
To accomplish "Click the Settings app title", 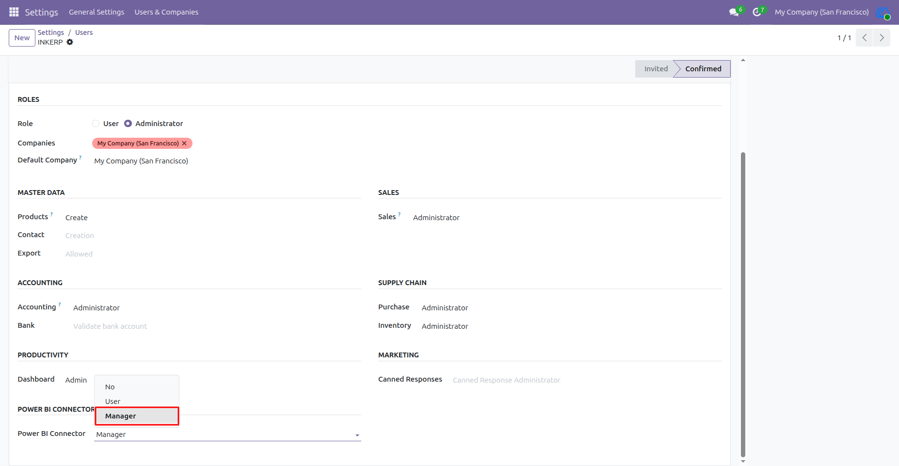I will click(x=41, y=12).
